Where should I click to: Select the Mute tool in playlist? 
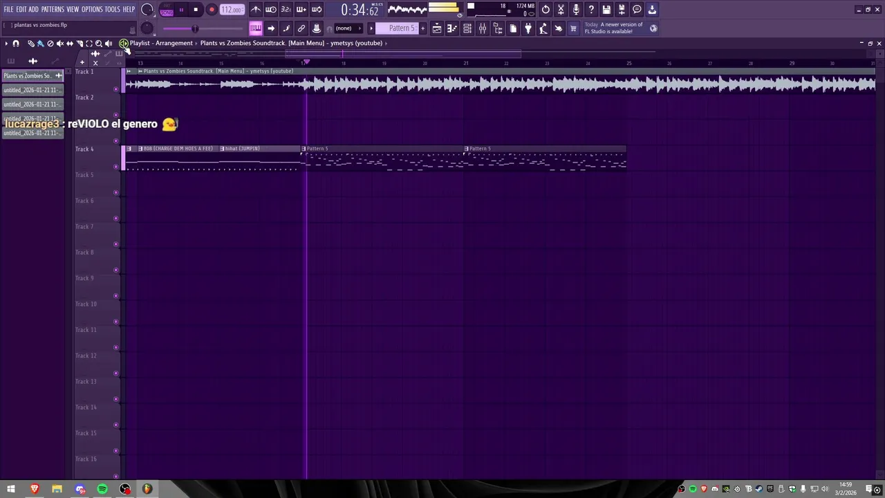click(x=59, y=44)
